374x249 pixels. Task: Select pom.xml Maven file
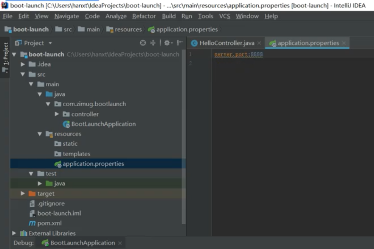coord(45,223)
